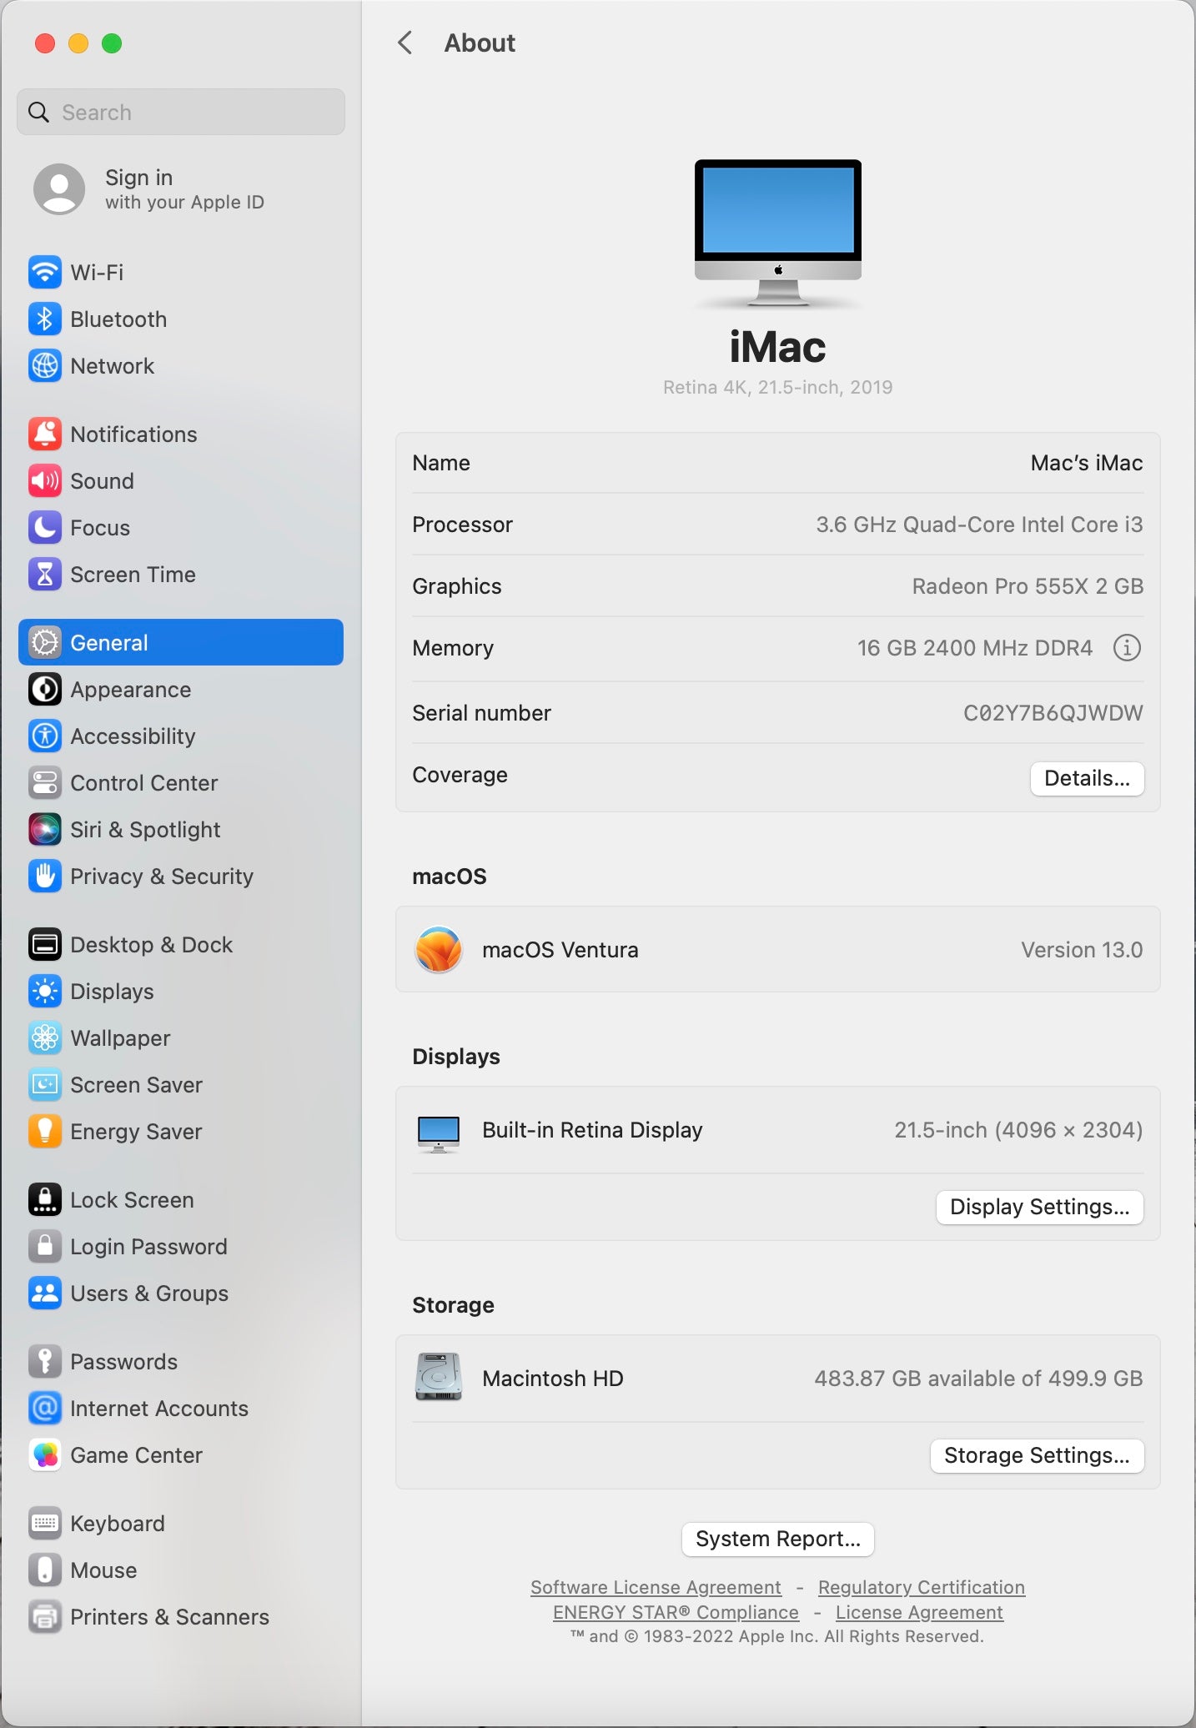Image resolution: width=1196 pixels, height=1728 pixels.
Task: Click 483.87 GB available storage text
Action: (x=978, y=1379)
